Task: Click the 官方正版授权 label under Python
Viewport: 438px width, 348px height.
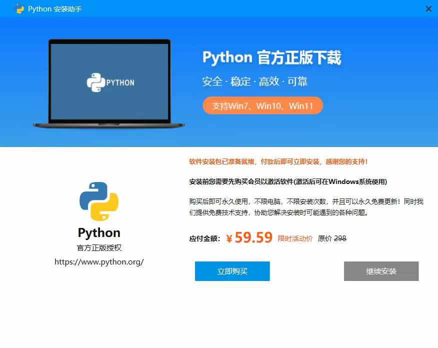Action: 99,248
